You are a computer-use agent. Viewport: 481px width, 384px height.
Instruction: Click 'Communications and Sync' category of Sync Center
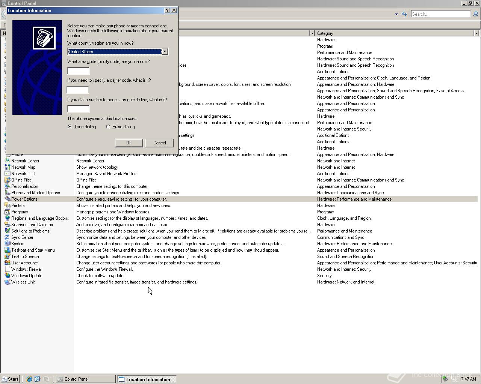[x=340, y=237]
